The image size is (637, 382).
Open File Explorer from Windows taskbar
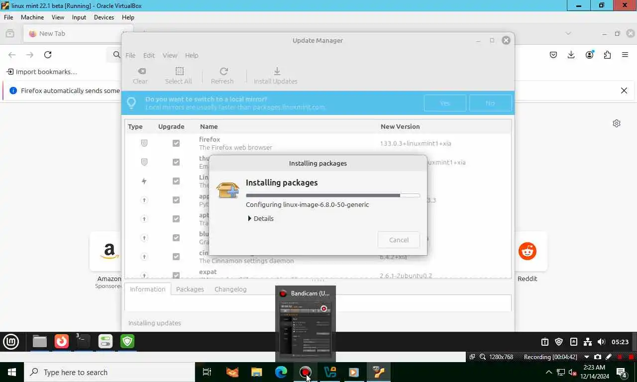coord(256,372)
